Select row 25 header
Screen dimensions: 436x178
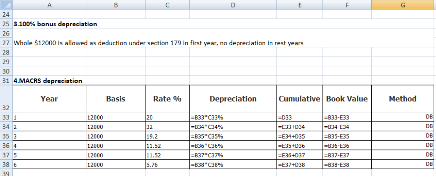pos(6,24)
